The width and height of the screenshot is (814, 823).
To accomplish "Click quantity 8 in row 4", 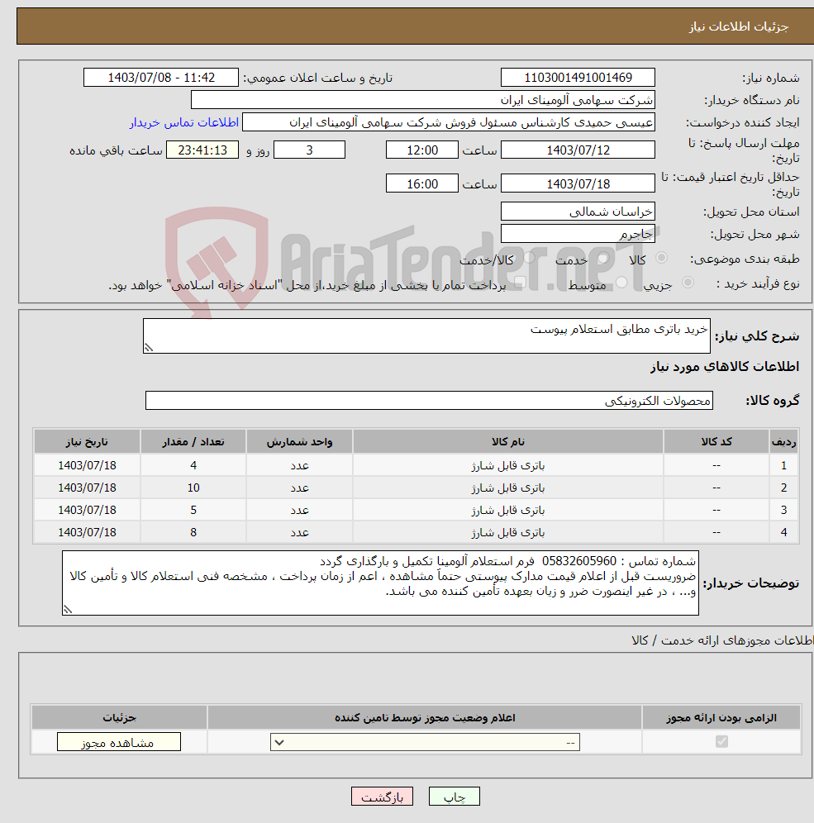I will coord(193,532).
